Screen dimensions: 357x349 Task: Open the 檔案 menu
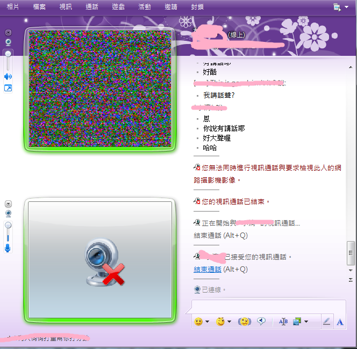(39, 7)
